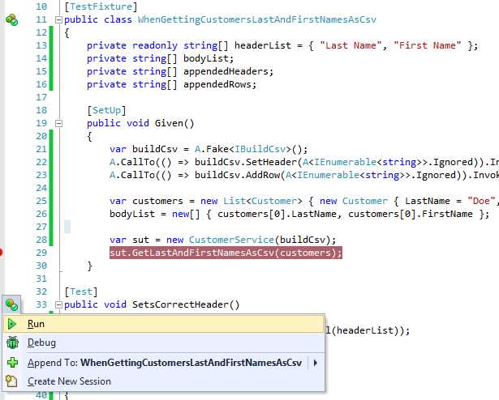Choose Debug from the context menu
This screenshot has height=400, width=499.
click(x=164, y=343)
